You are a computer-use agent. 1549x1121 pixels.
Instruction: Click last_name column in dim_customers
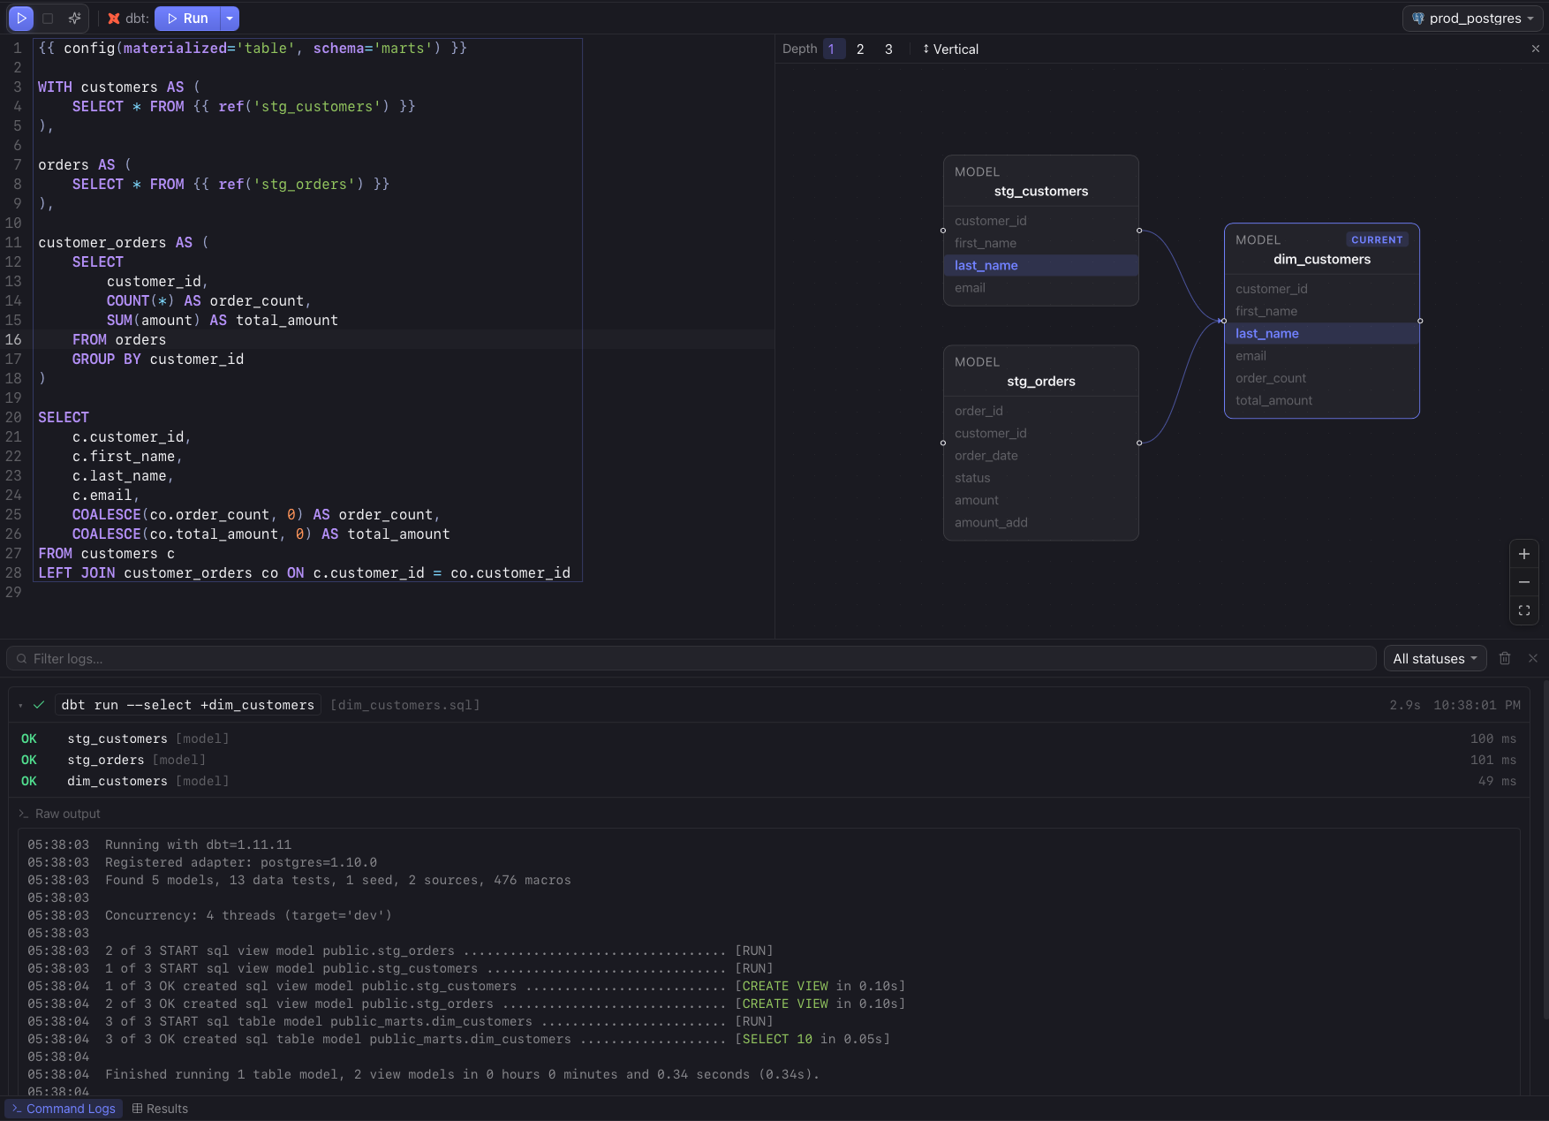pos(1321,333)
